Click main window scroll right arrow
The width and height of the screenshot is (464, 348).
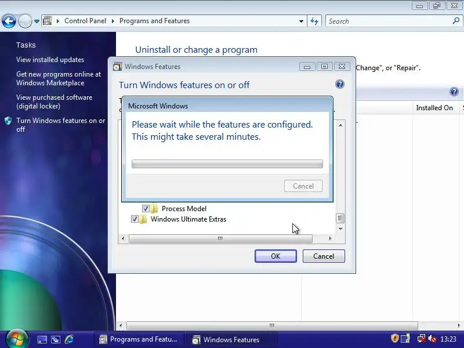coord(459,325)
